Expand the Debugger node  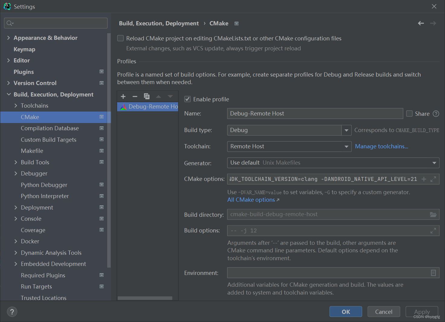pos(16,173)
